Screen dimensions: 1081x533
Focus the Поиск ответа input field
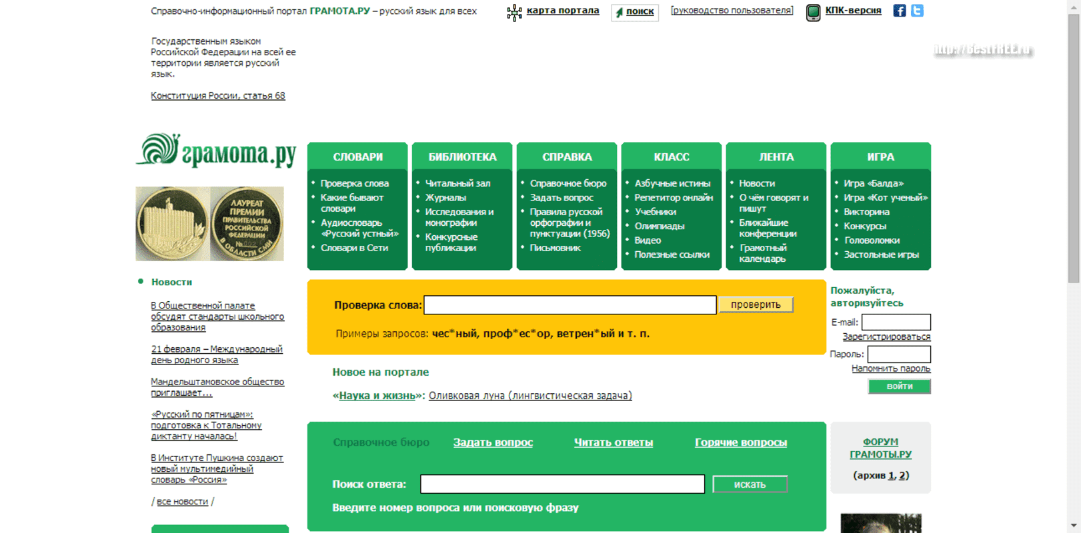[x=562, y=484]
